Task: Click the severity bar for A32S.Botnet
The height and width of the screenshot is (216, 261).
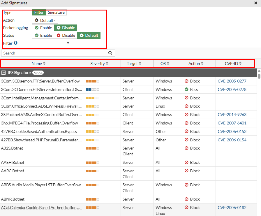Action: [93, 148]
